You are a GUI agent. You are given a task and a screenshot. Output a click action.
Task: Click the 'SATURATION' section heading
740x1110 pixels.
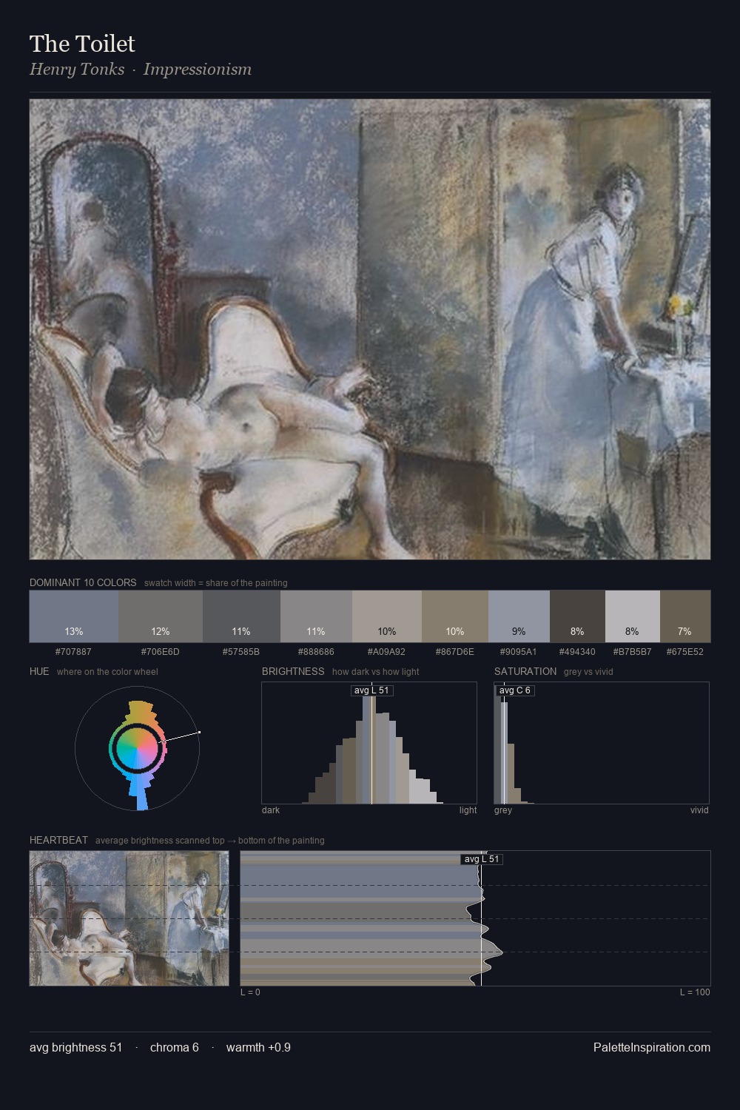pyautogui.click(x=525, y=671)
